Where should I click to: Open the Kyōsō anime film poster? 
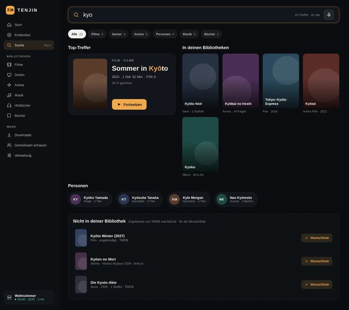coord(321,81)
